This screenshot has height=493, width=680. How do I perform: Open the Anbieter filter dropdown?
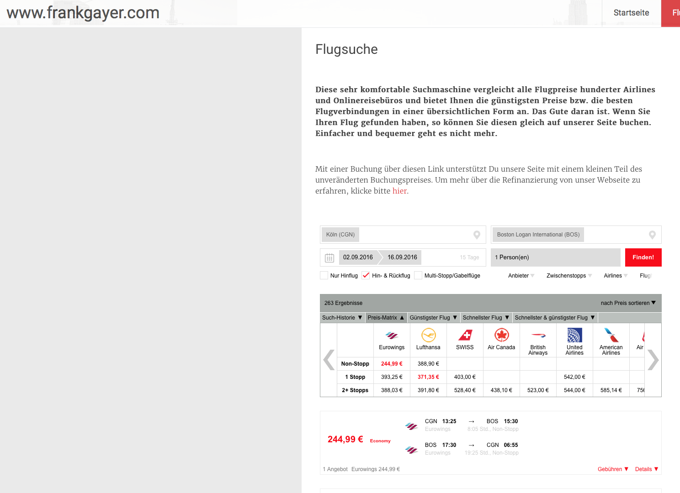coord(521,276)
